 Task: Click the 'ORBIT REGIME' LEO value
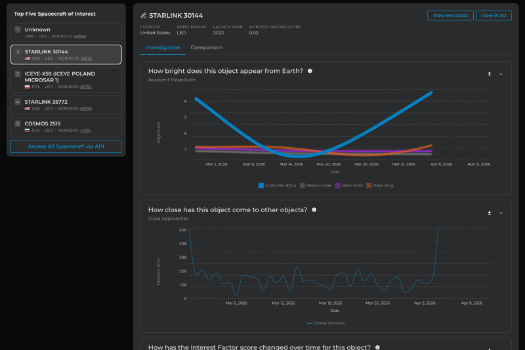[182, 33]
